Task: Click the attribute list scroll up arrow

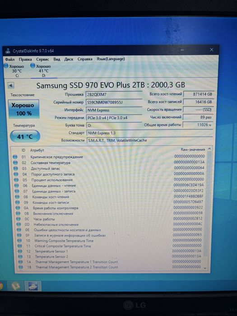Action: (209, 149)
